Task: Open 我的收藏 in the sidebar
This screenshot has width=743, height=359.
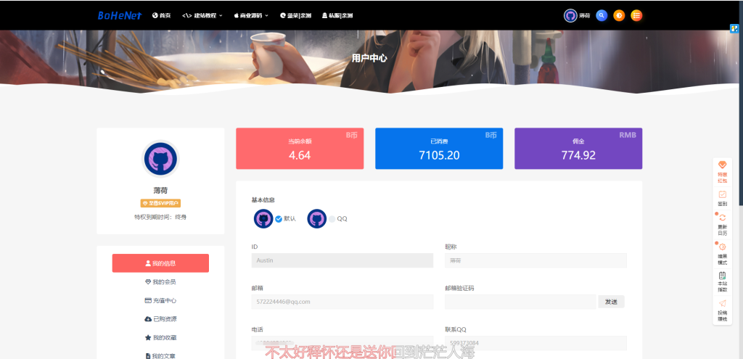Action: (x=160, y=338)
